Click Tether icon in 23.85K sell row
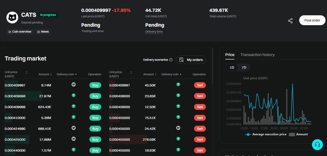Viewport: 327px width, 156px height. tap(178, 95)
